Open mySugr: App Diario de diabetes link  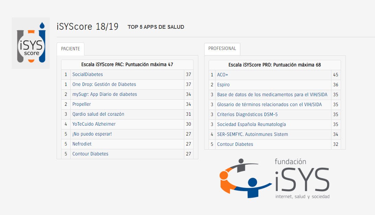(x=105, y=94)
